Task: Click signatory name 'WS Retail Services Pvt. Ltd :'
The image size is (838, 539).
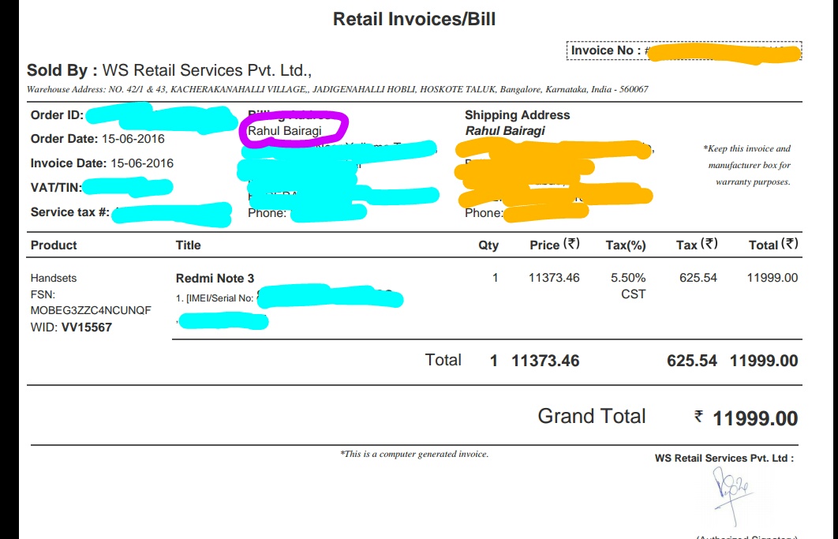Action: point(724,459)
